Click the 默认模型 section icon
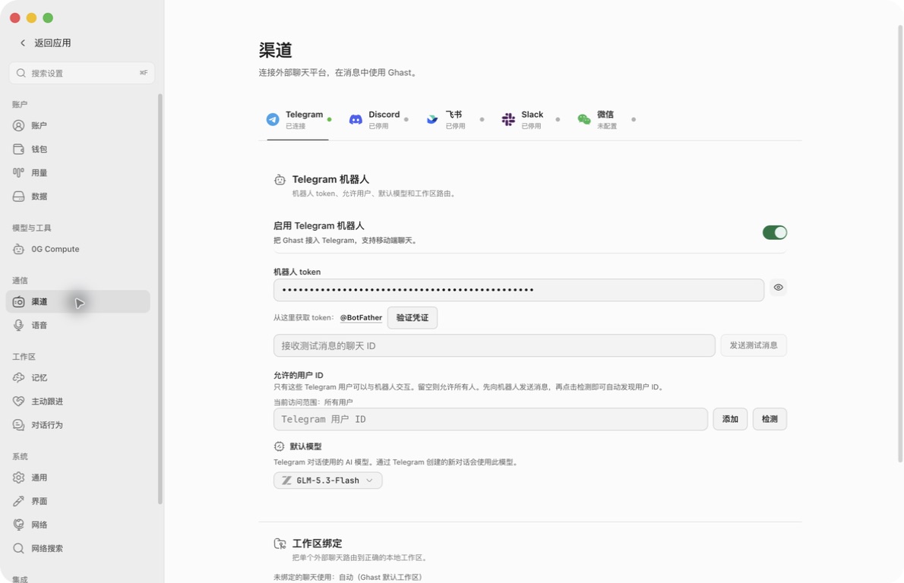Screen dimensions: 904x583 (x=279, y=446)
